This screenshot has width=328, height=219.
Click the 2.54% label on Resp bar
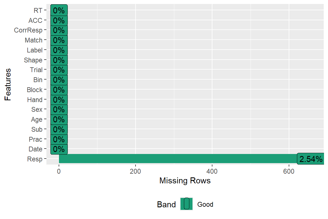tap(311, 159)
